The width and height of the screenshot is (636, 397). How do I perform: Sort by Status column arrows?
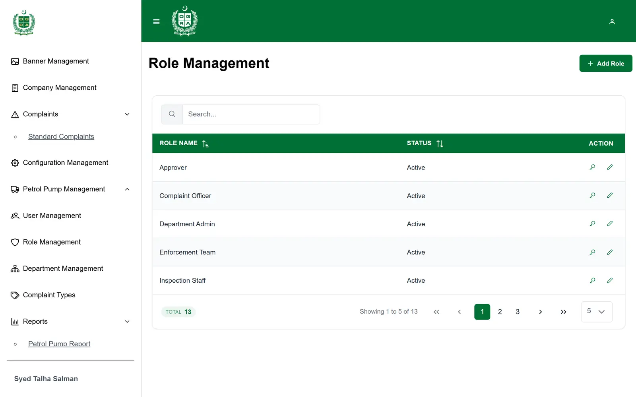440,144
